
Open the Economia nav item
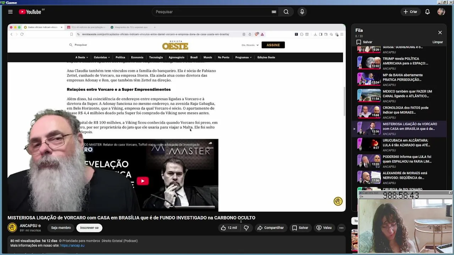(137, 57)
